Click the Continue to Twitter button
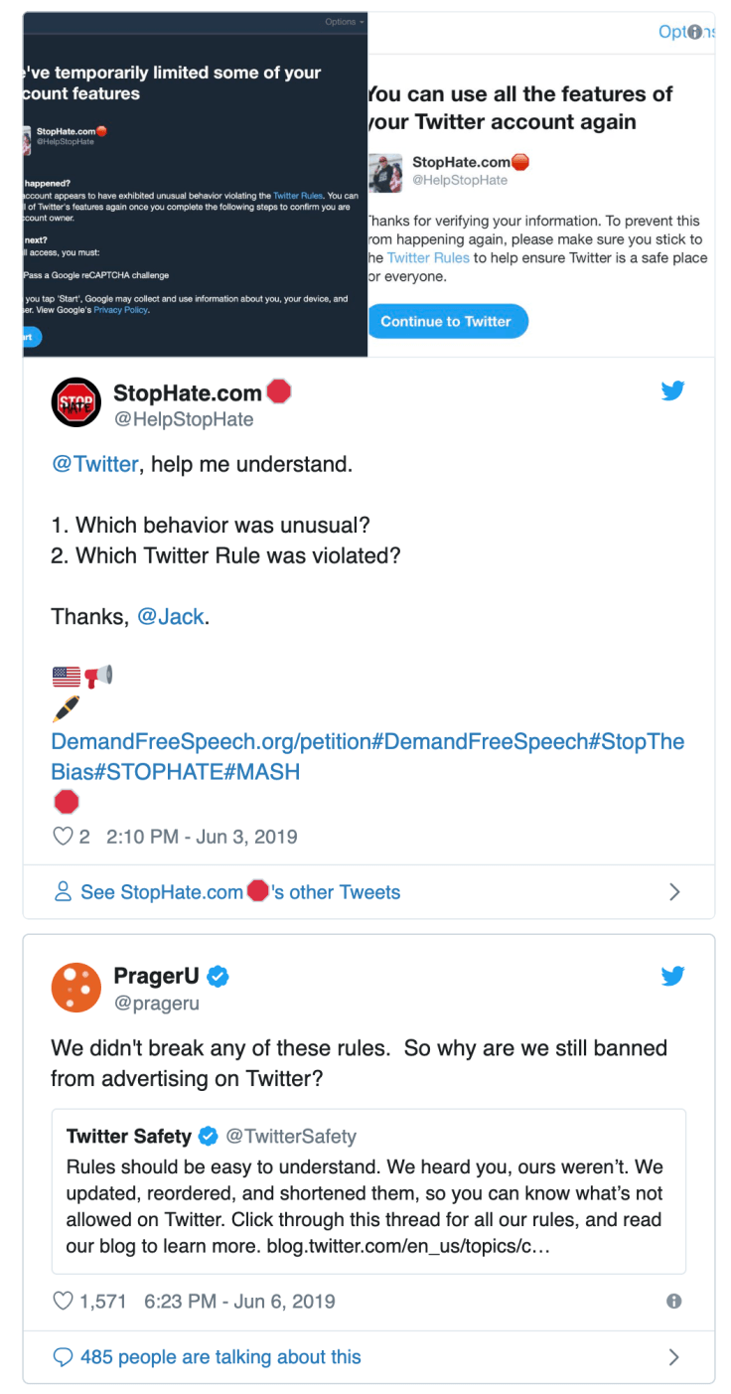 pyautogui.click(x=448, y=321)
